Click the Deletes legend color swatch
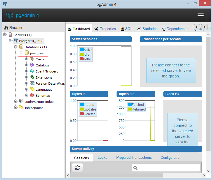Screen dimensions: 213x180 click(82, 114)
